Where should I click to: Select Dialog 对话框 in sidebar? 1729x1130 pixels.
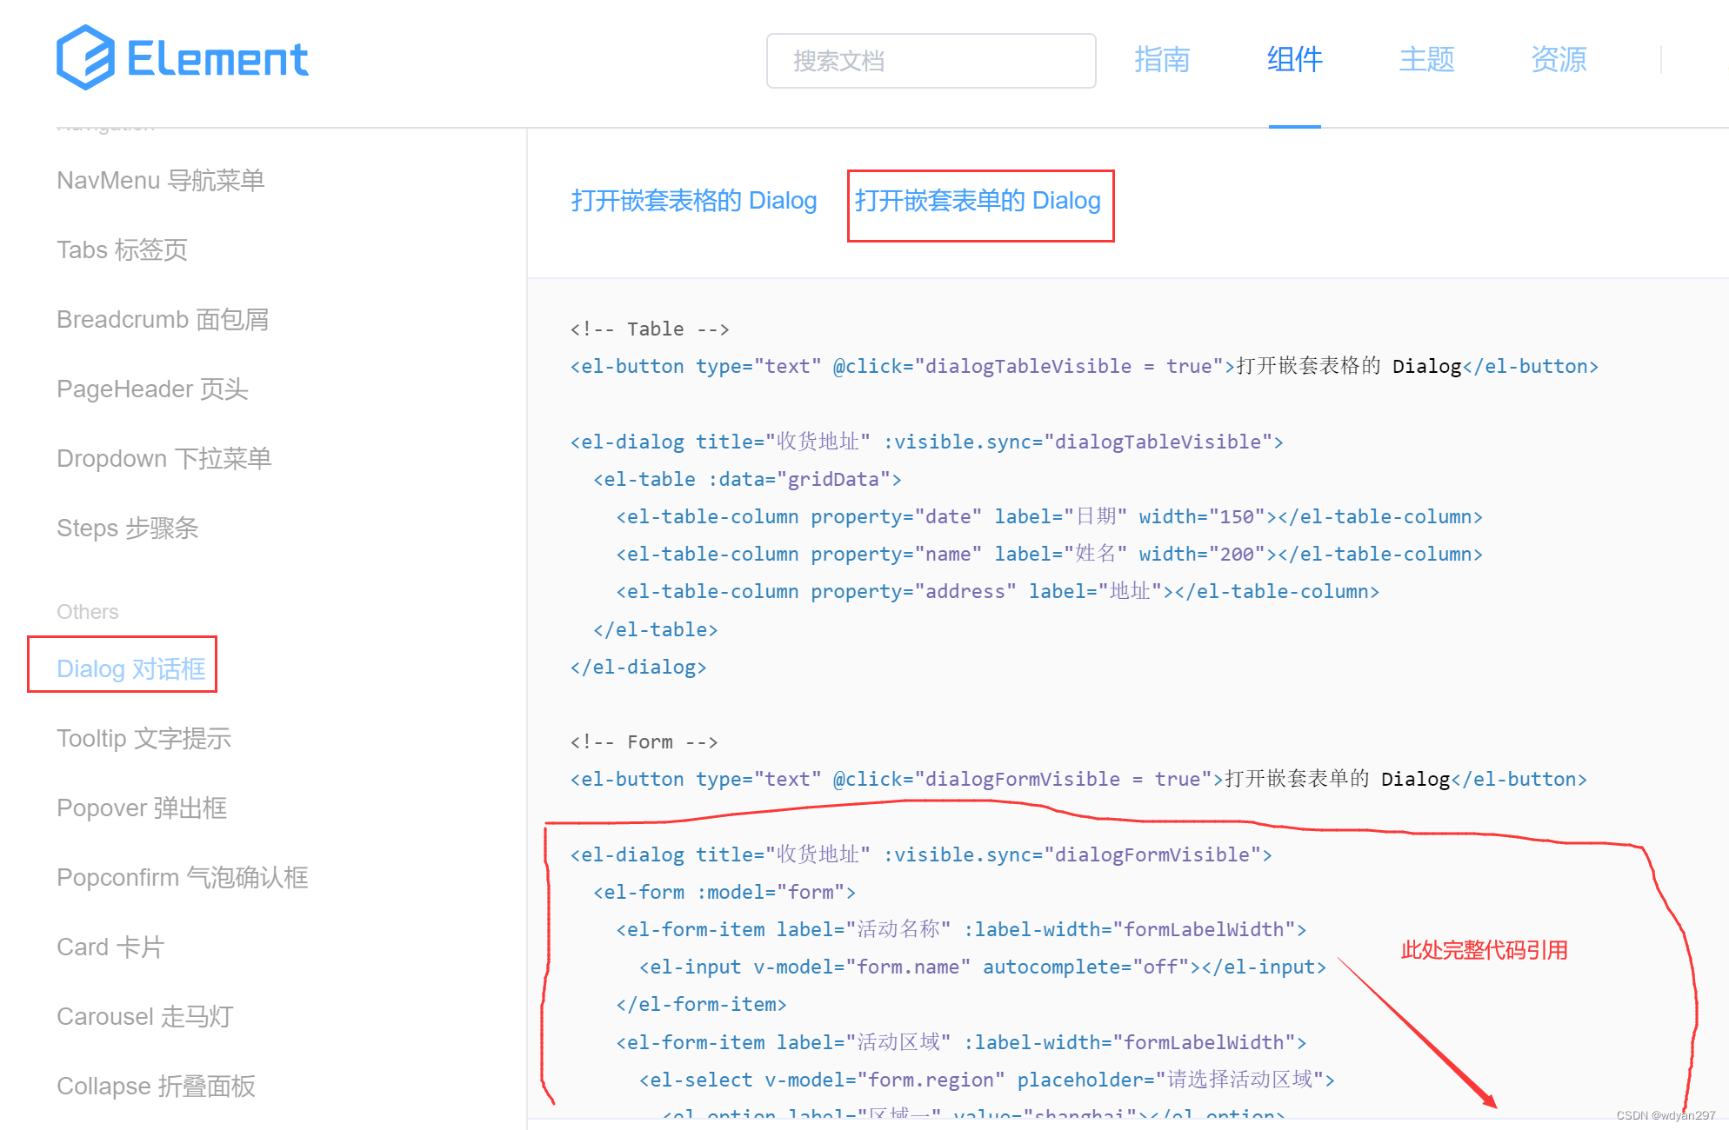click(131, 668)
